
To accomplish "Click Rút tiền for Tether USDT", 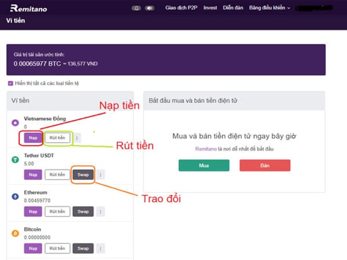I will 57,175.
